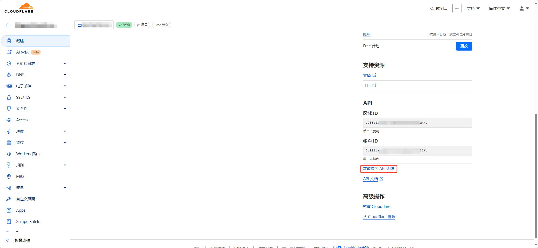Screen dimensions: 538x248
Task: Click the Workers 路由 diamond icon
Action: click(x=9, y=154)
